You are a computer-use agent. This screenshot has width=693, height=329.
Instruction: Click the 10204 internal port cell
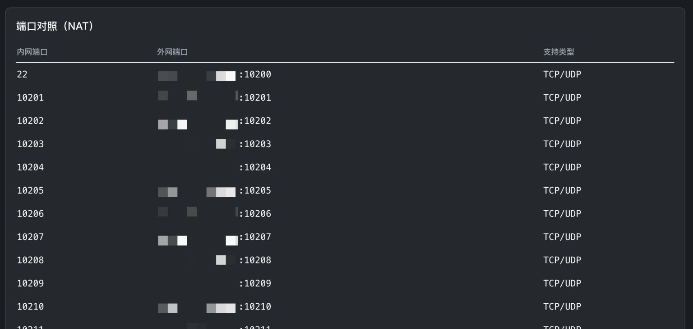[30, 167]
